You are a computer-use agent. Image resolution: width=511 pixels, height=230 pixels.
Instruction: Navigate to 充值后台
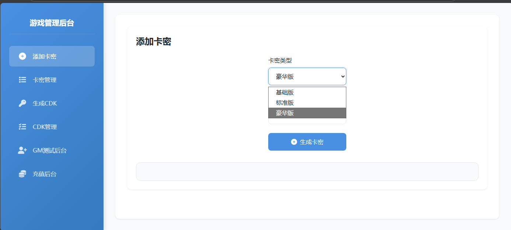click(x=45, y=174)
